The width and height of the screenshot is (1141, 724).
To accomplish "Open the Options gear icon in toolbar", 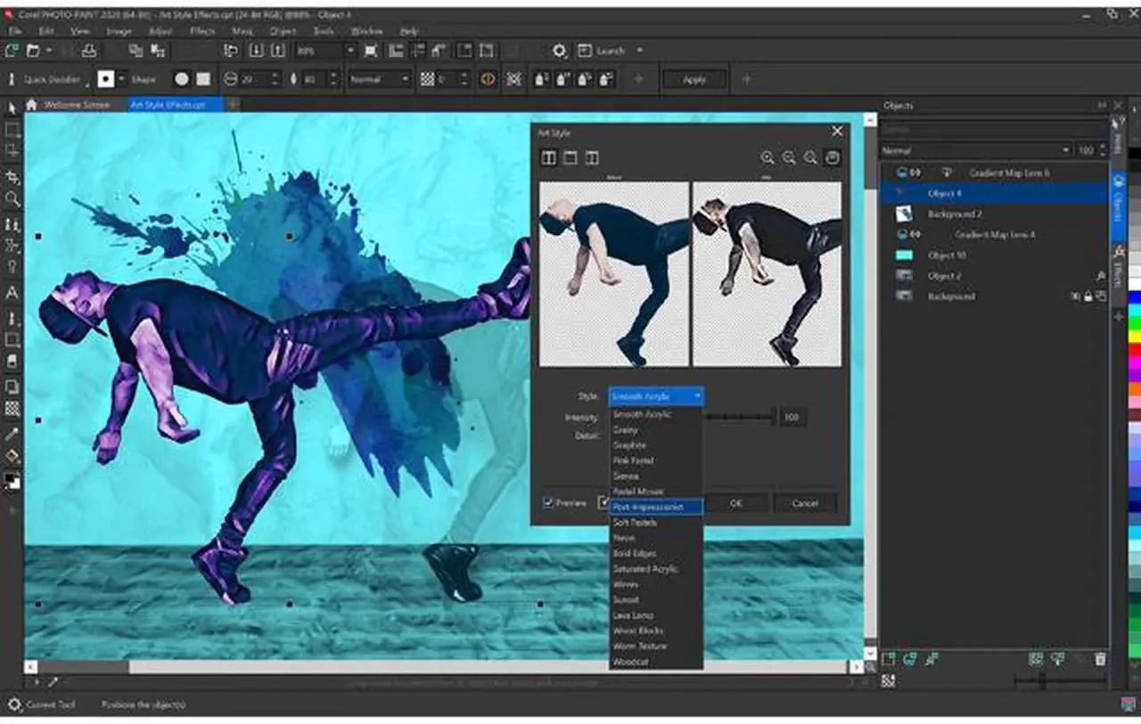I will [x=559, y=51].
